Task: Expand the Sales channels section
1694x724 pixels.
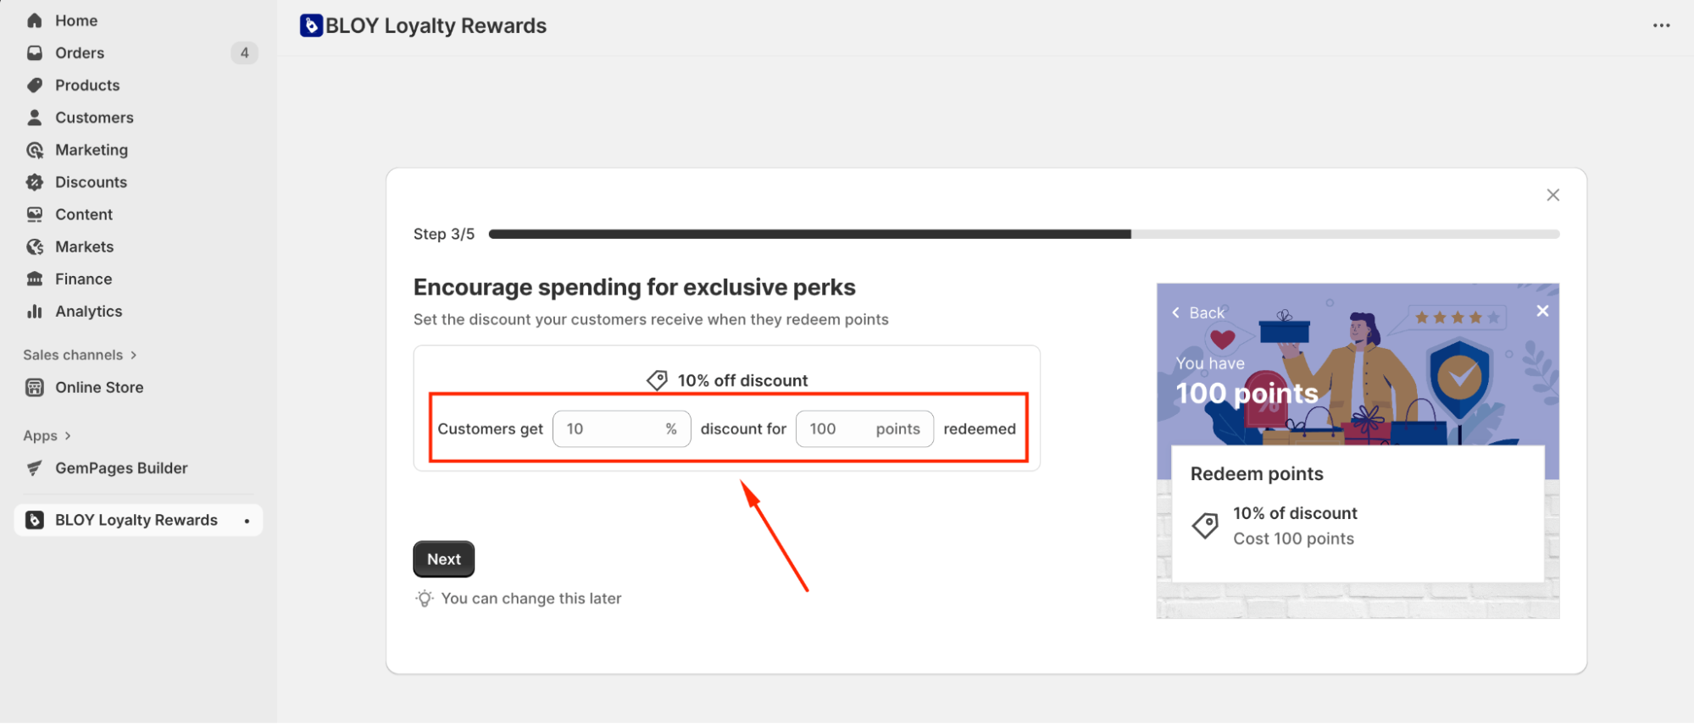Action: tap(133, 355)
